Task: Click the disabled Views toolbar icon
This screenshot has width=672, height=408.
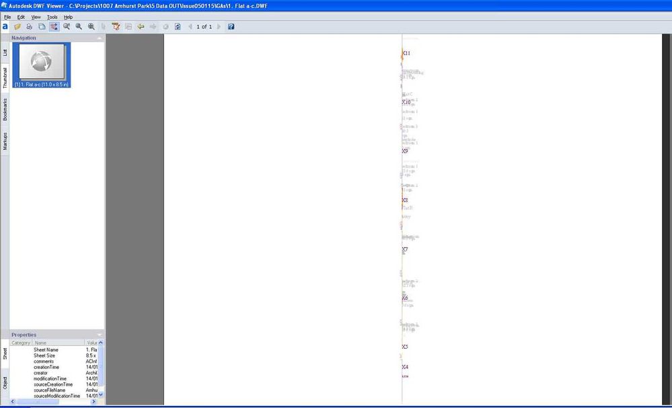Action: [128, 27]
